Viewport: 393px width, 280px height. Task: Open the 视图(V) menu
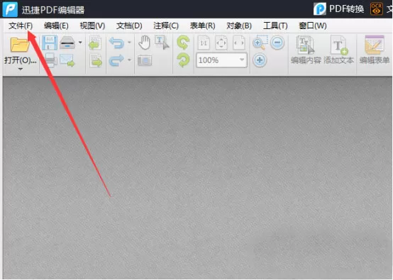pos(92,26)
